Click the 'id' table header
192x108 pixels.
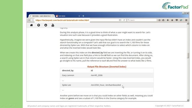tap(92, 70)
